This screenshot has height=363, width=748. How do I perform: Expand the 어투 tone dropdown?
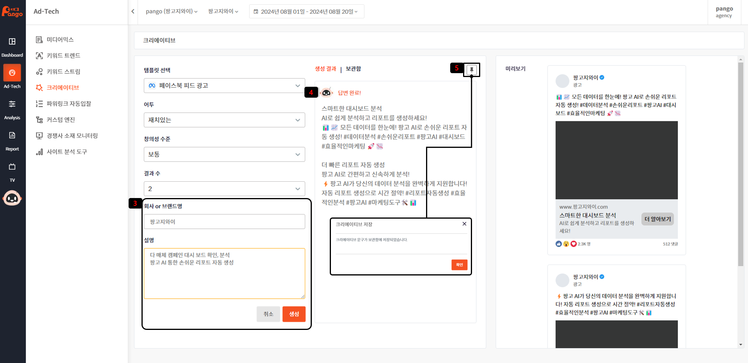pyautogui.click(x=224, y=120)
